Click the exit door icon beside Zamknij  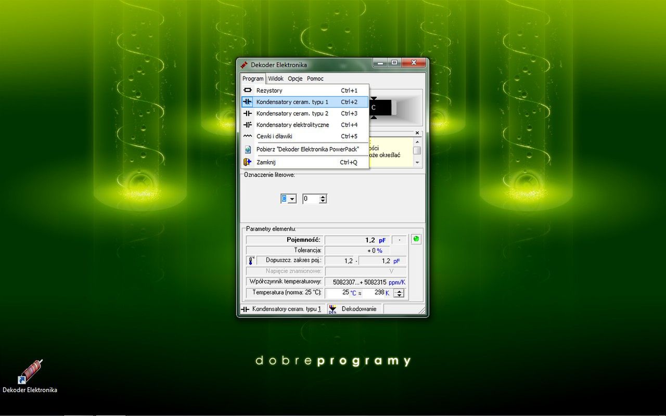click(x=248, y=162)
